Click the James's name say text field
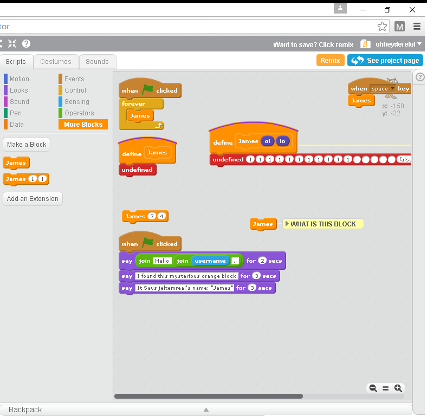Image resolution: width=427 pixels, height=416 pixels. tap(184, 288)
